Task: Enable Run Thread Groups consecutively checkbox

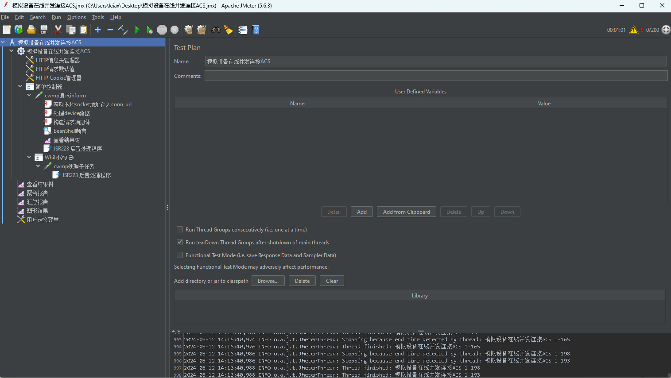Action: click(x=180, y=229)
